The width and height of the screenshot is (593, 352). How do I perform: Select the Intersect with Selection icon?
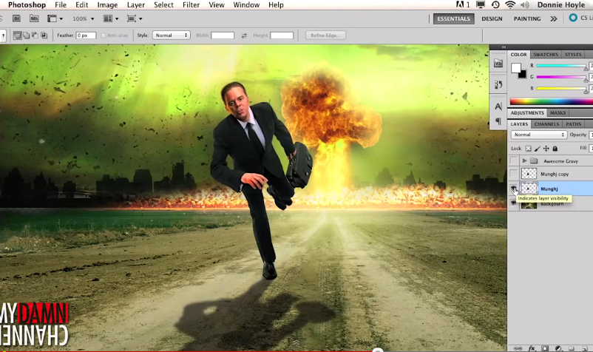click(44, 35)
